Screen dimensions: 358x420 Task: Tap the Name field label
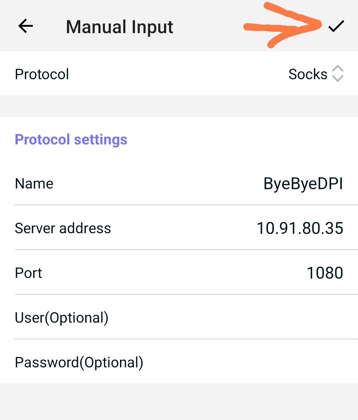(34, 184)
